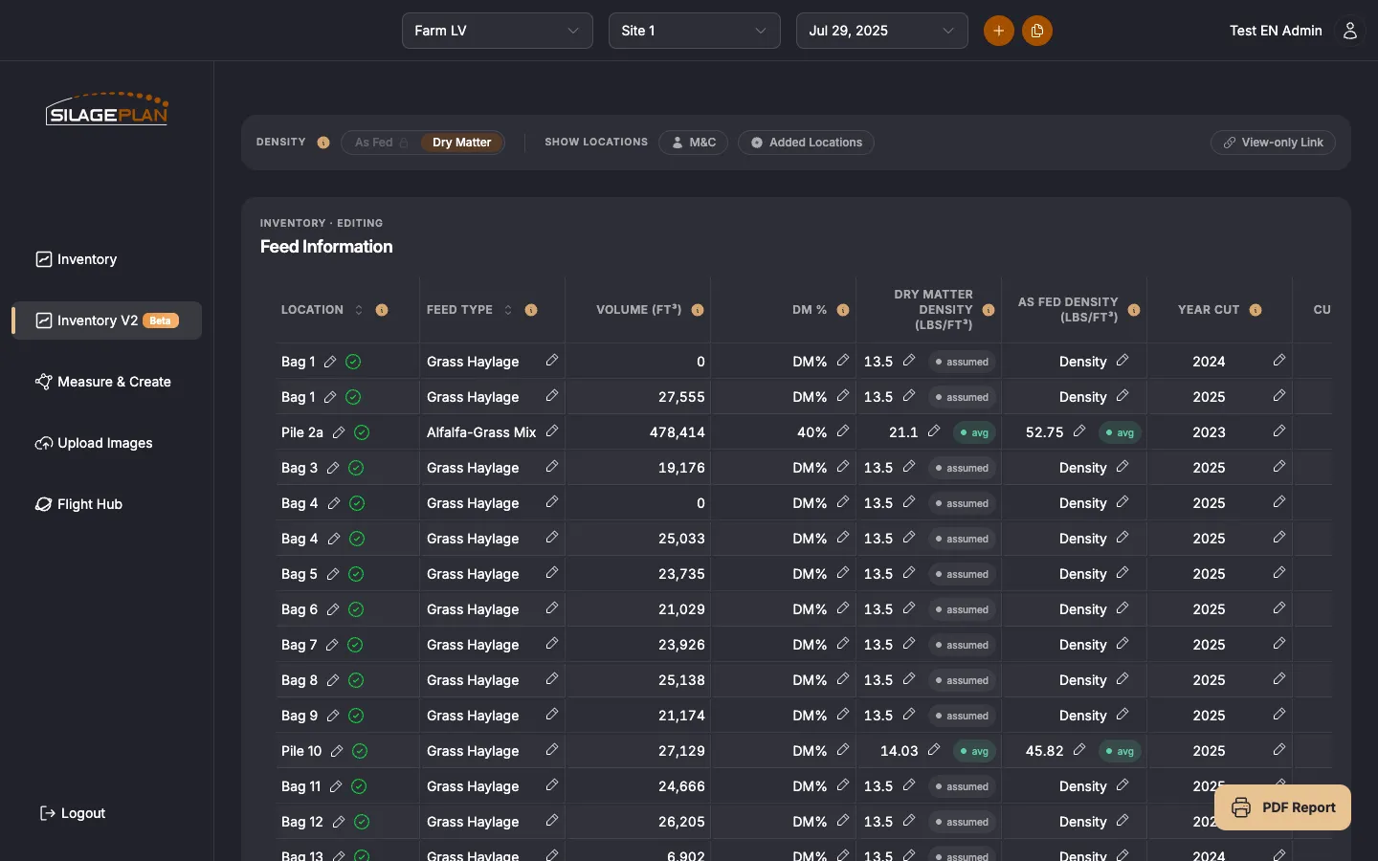Image resolution: width=1378 pixels, height=861 pixels.
Task: Click the PDF Report button
Action: (1282, 807)
